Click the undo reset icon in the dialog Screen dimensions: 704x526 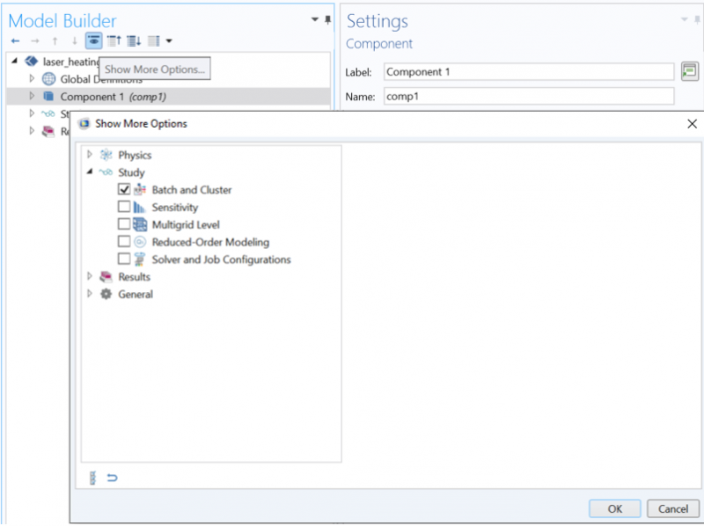[x=112, y=476]
